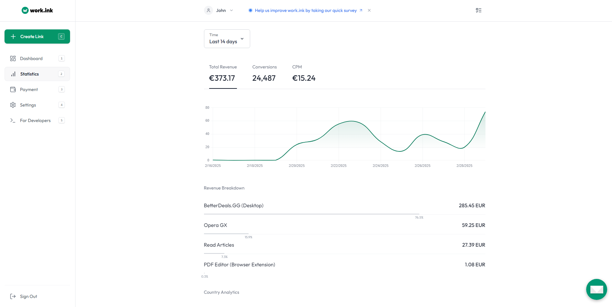Click the 76.5% percentage label

(x=419, y=218)
